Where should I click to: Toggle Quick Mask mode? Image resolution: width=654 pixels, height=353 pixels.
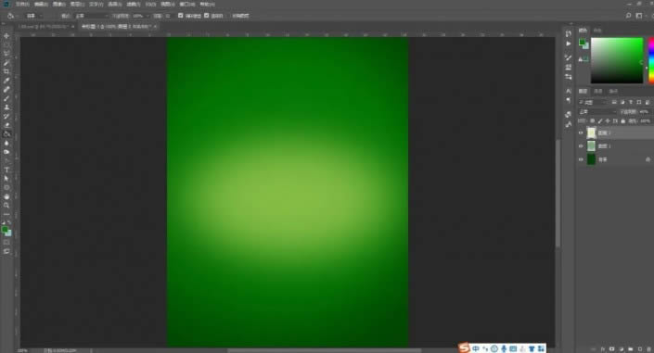click(6, 242)
